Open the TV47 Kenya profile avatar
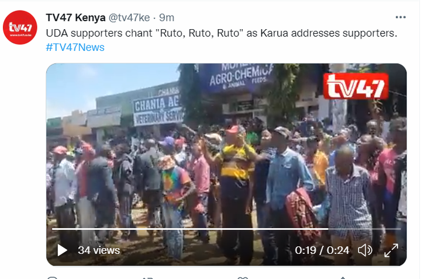 (x=20, y=27)
